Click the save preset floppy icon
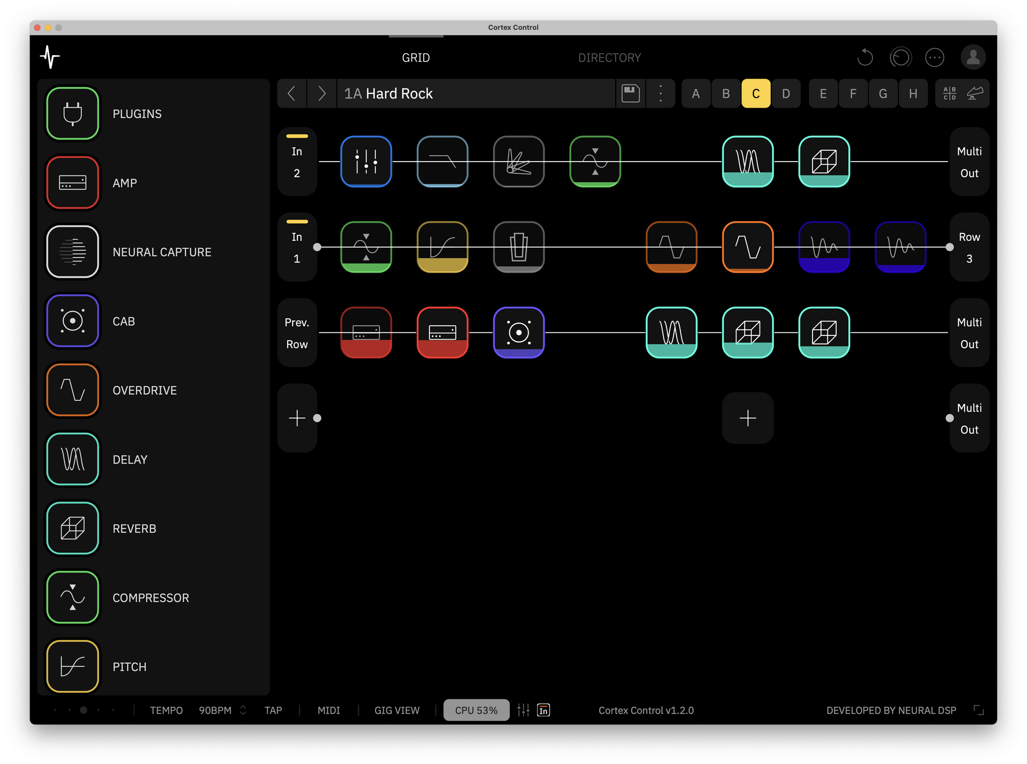The image size is (1027, 764). tap(631, 94)
